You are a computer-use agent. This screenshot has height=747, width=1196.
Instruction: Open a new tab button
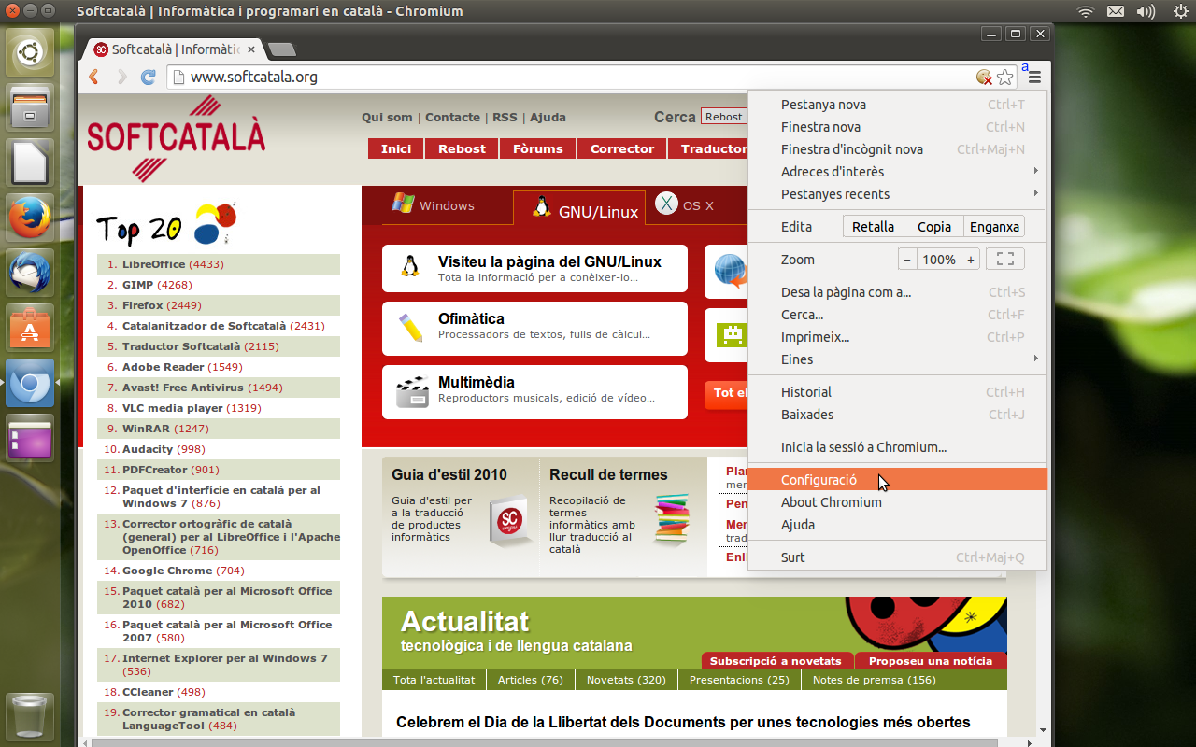point(281,49)
